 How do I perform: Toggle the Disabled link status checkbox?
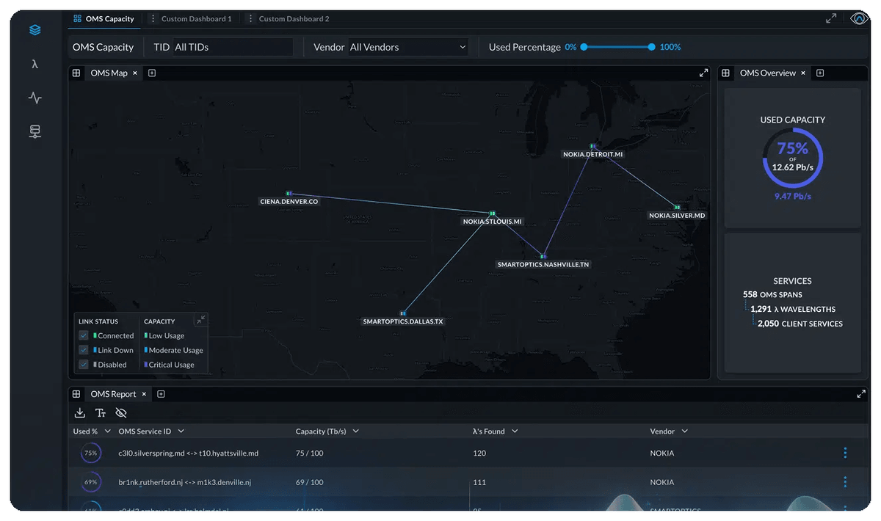pos(84,365)
